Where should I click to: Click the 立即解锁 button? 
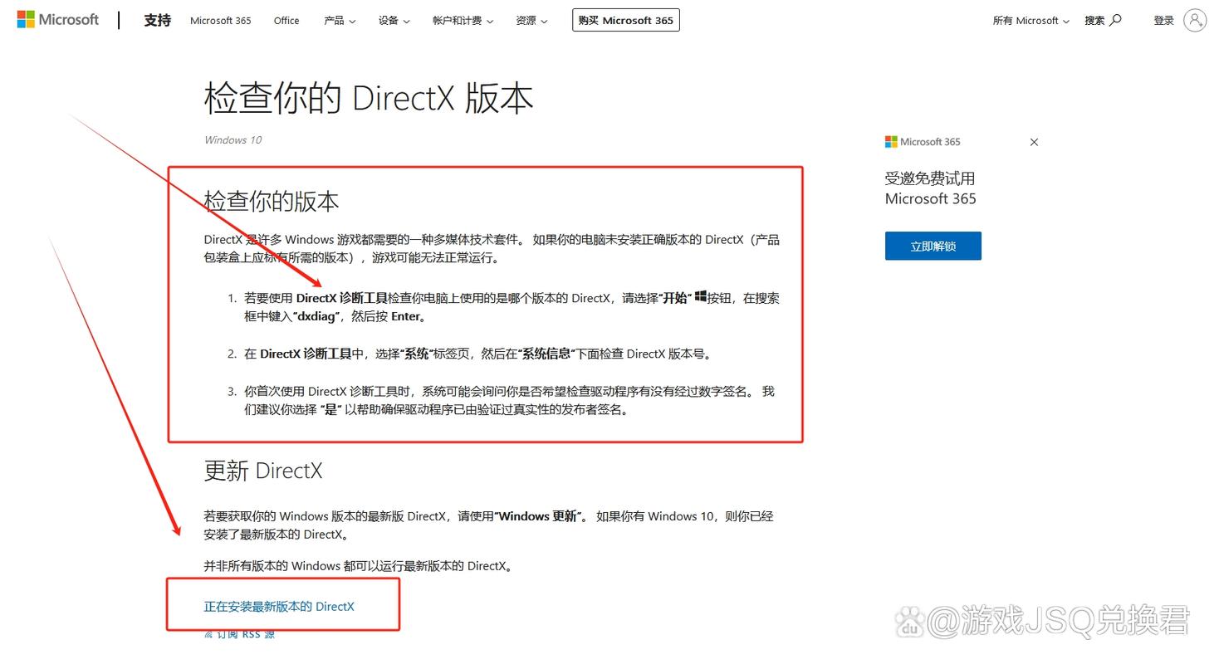[933, 246]
